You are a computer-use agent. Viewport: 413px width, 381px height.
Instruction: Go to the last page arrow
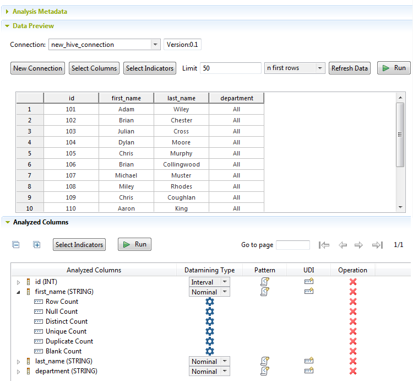click(x=377, y=245)
